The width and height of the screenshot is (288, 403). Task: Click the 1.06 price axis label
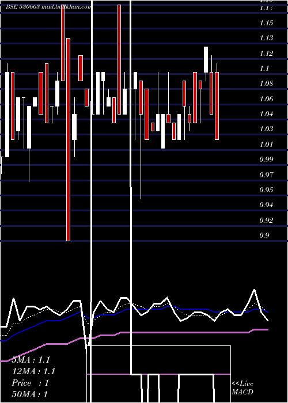(266, 99)
